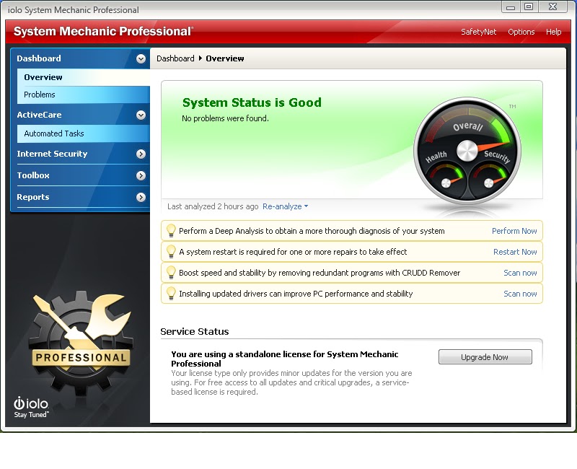This screenshot has height=469, width=577.
Task: Expand the Internet Security section arrow
Action: point(141,154)
